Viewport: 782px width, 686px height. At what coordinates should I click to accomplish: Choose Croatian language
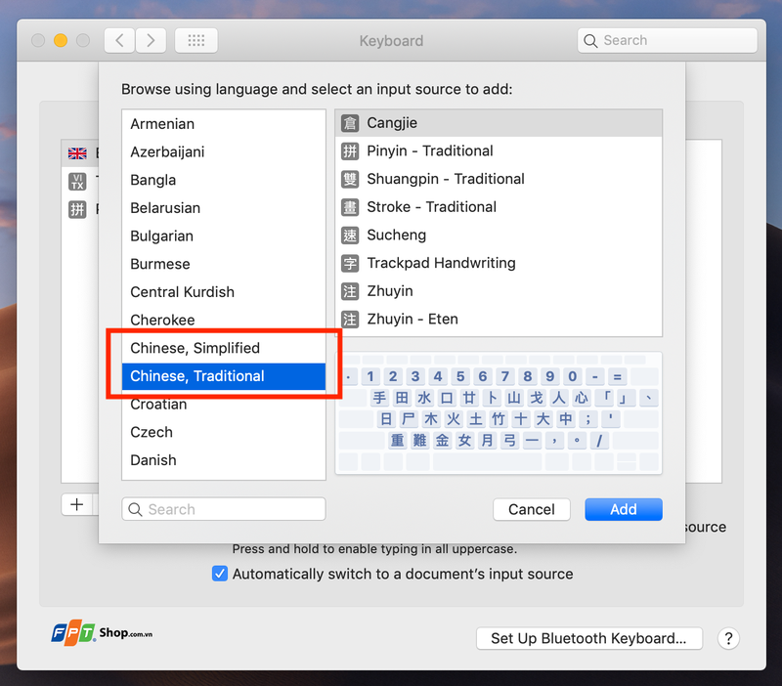tap(224, 404)
